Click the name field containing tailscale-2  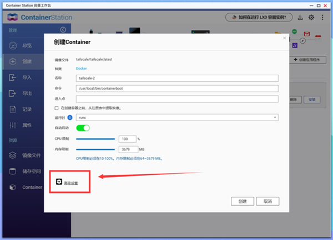click(x=177, y=78)
